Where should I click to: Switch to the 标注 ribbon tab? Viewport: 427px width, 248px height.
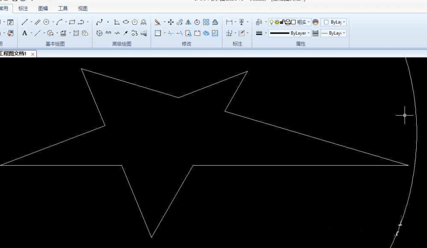[23, 9]
